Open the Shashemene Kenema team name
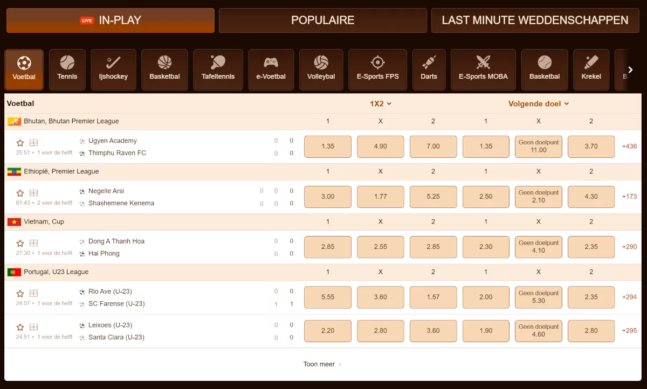Image resolution: width=647 pixels, height=389 pixels. click(121, 203)
